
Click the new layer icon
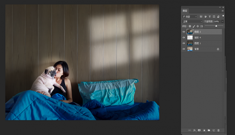pyautogui.click(x=214, y=130)
